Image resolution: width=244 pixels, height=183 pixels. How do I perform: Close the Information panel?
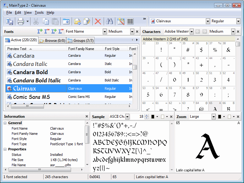pyautogui.click(x=87, y=117)
